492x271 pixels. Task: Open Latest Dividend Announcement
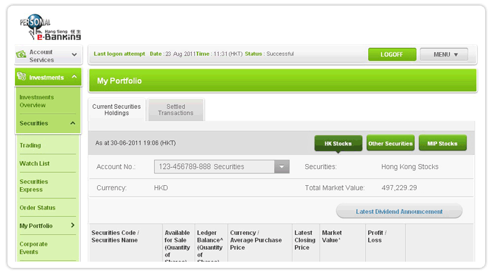(399, 211)
